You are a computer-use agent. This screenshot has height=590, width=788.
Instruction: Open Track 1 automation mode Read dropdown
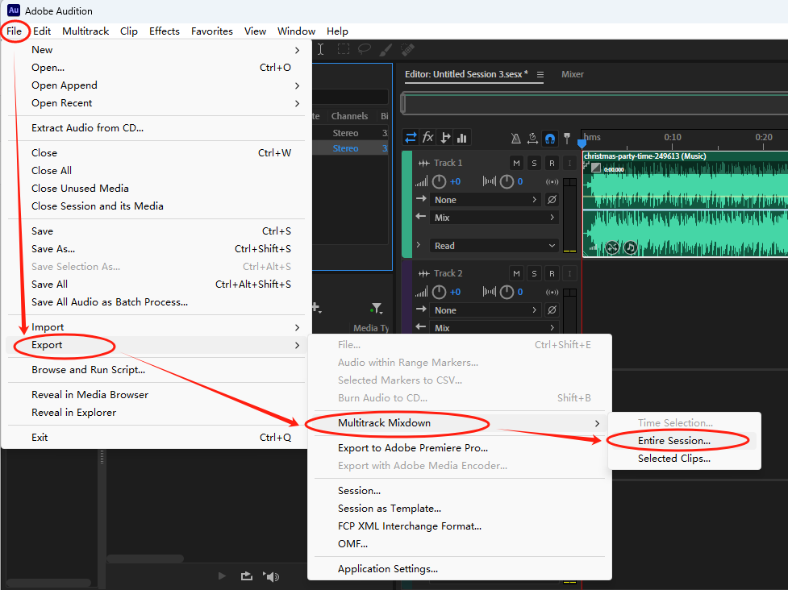(x=494, y=246)
